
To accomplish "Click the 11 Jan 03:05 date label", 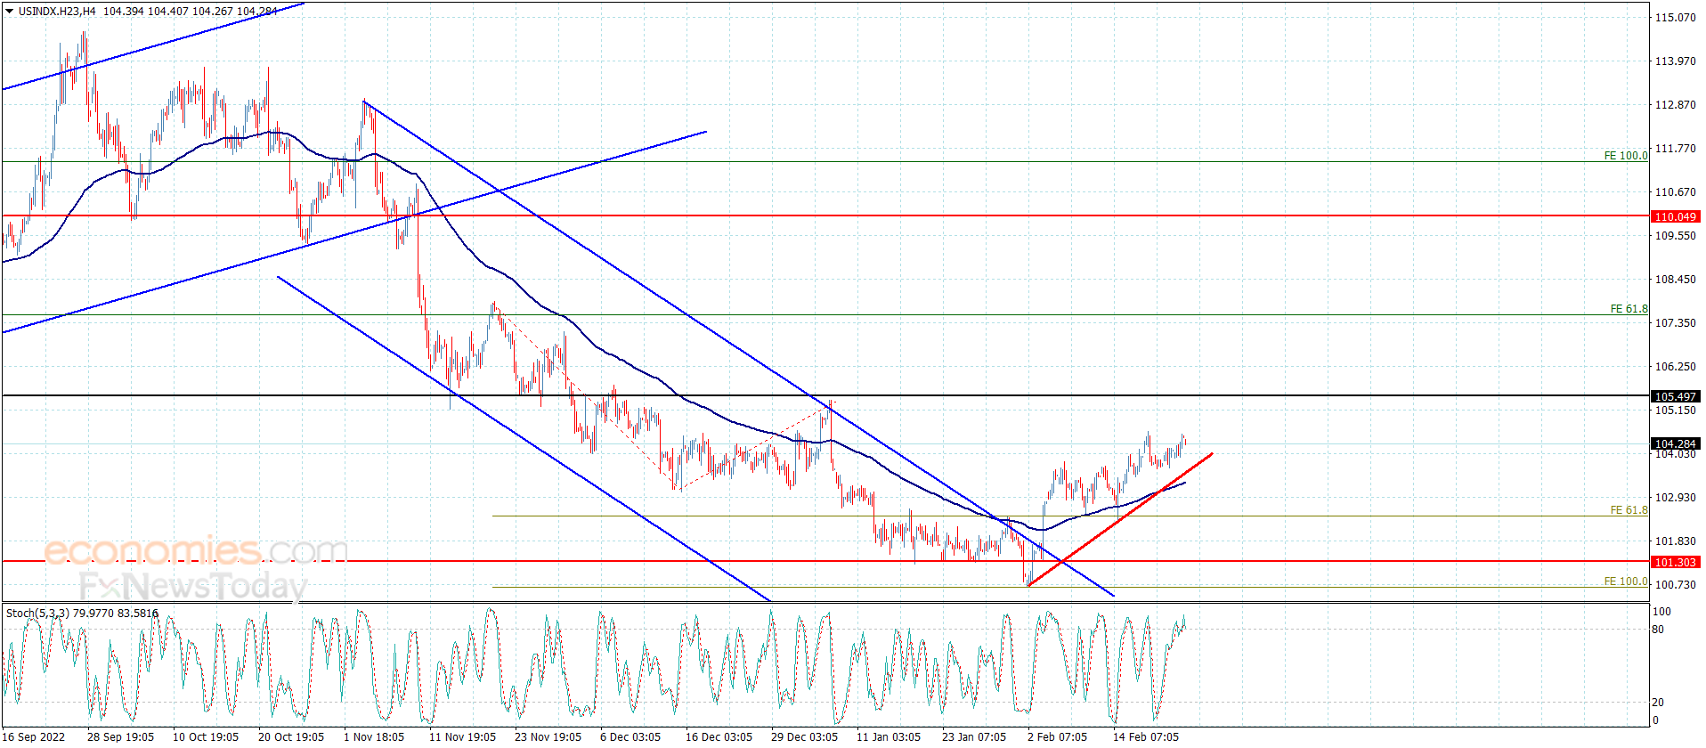I will click(889, 736).
